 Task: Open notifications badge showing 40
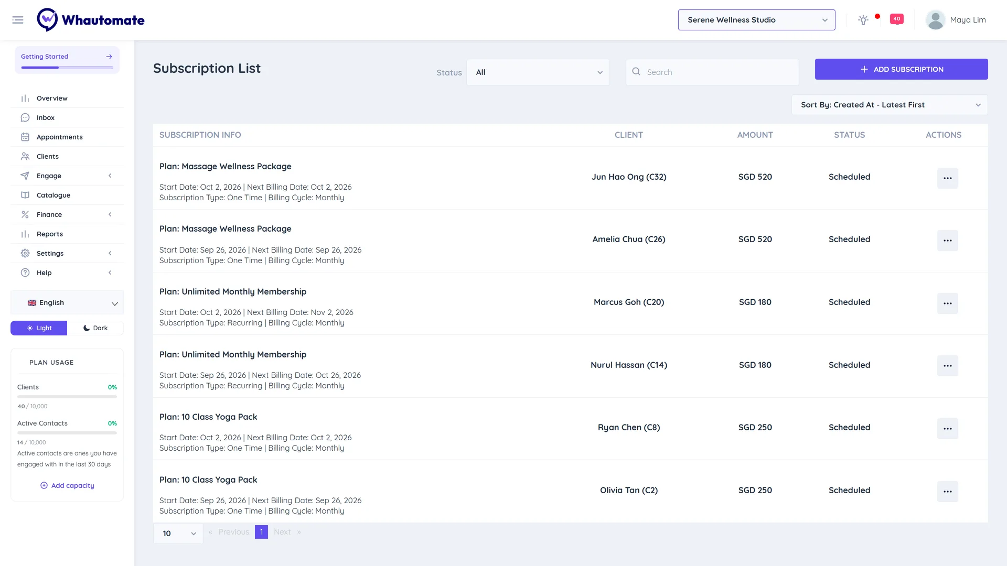point(896,19)
